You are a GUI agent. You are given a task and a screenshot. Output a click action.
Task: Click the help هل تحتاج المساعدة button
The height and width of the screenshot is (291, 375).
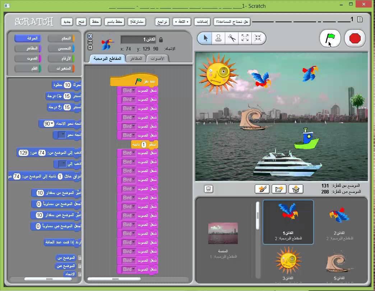click(232, 22)
